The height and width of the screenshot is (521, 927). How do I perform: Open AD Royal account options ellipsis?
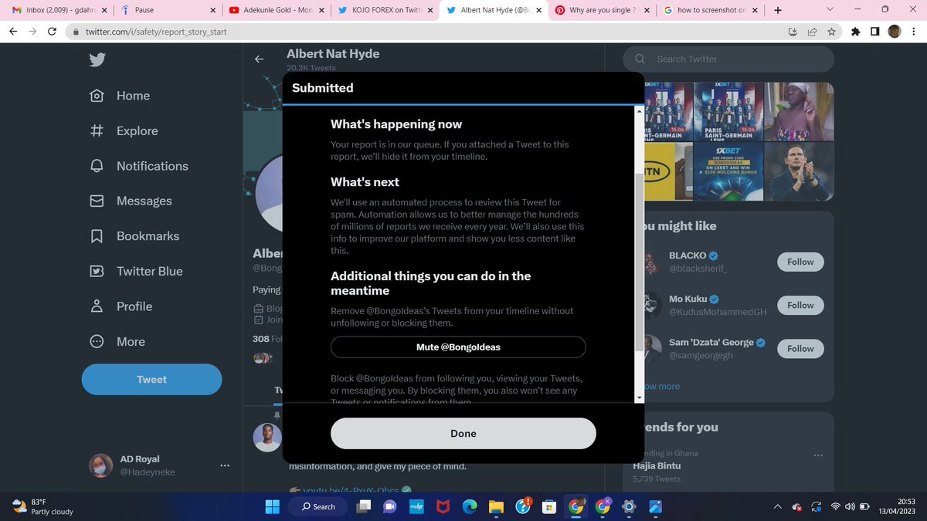tap(225, 465)
